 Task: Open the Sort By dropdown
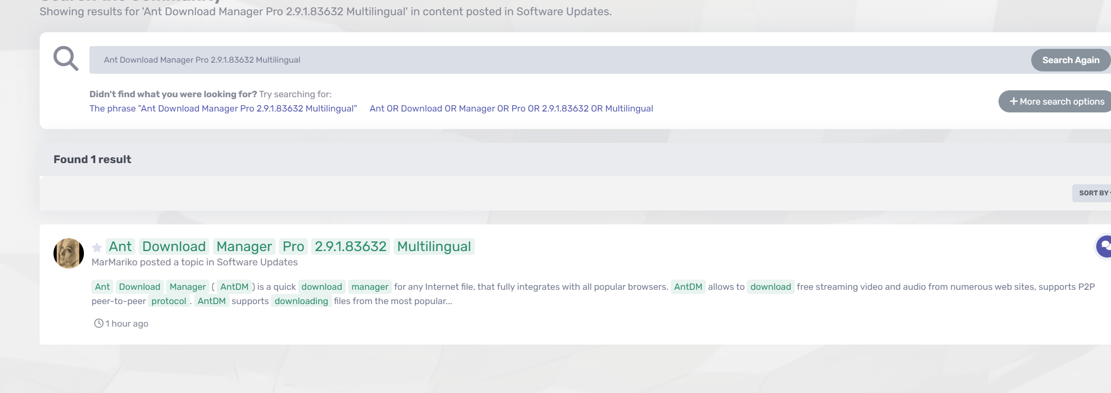(1092, 193)
